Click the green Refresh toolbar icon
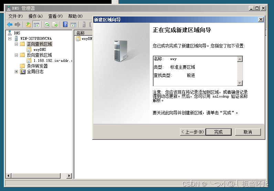Screen dimensions: 274x191 47,25
